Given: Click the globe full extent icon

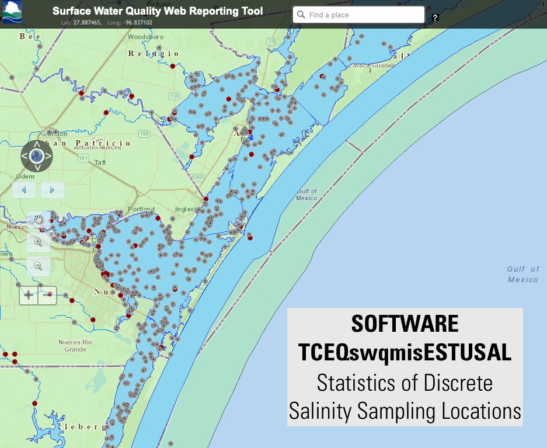Looking at the screenshot, I should (36, 156).
